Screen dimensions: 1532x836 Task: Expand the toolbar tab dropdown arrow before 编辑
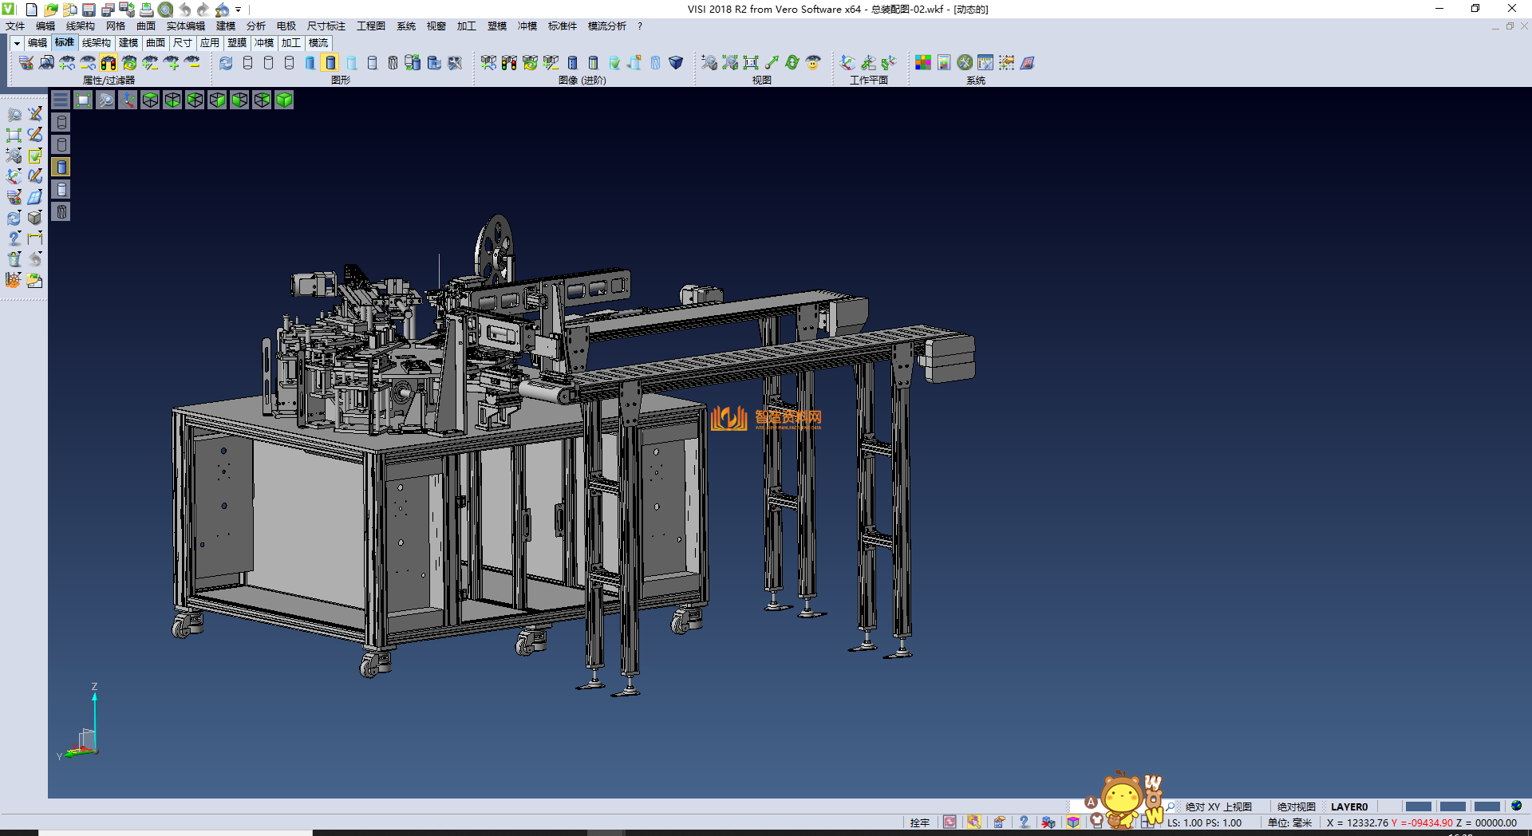tap(17, 43)
